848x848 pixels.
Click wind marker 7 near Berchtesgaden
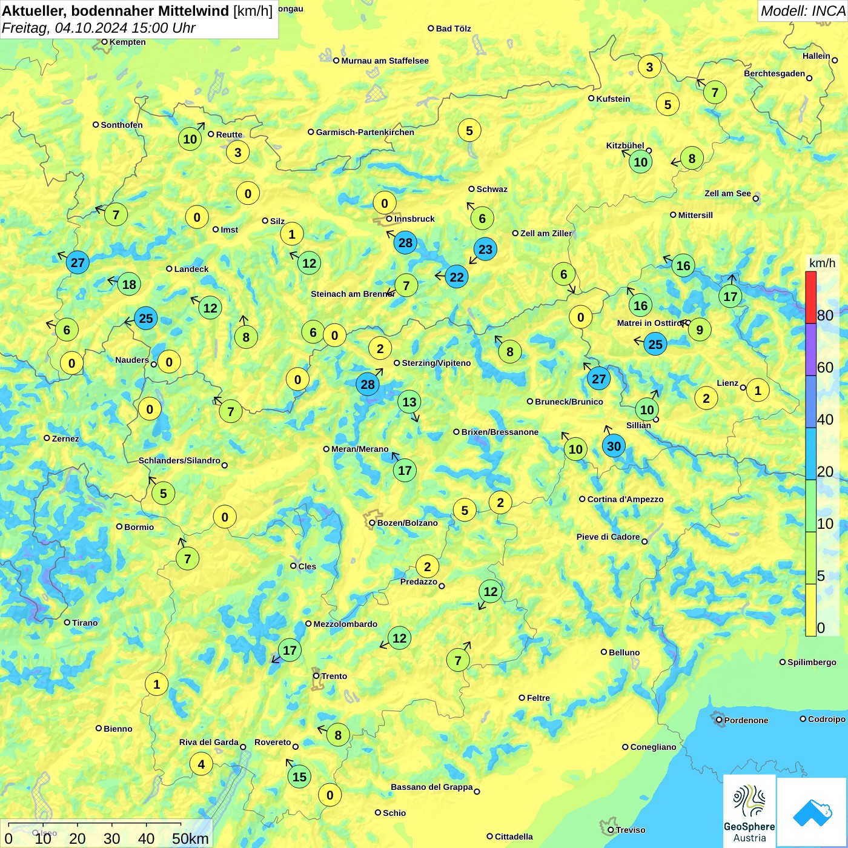715,92
